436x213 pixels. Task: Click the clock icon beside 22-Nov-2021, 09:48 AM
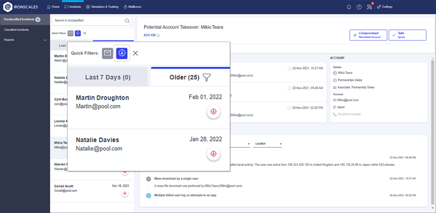click(x=290, y=88)
